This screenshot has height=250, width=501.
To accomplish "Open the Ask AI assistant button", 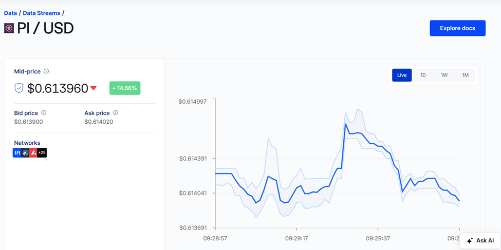I will 480,240.
